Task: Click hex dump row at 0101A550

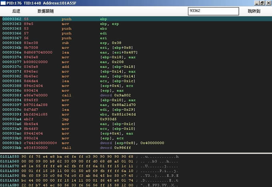Action: click(80, 157)
